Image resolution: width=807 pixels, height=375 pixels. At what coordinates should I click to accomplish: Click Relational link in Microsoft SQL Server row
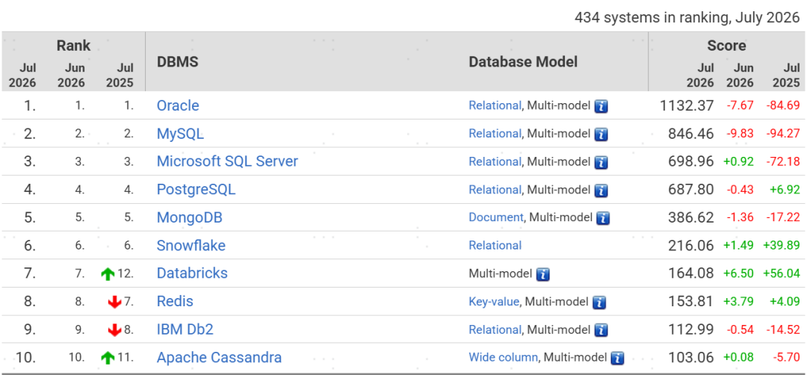[495, 161]
